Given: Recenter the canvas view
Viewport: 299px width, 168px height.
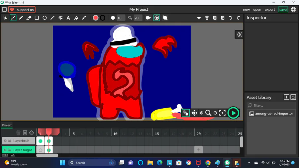Looking at the screenshot, I should (222, 113).
